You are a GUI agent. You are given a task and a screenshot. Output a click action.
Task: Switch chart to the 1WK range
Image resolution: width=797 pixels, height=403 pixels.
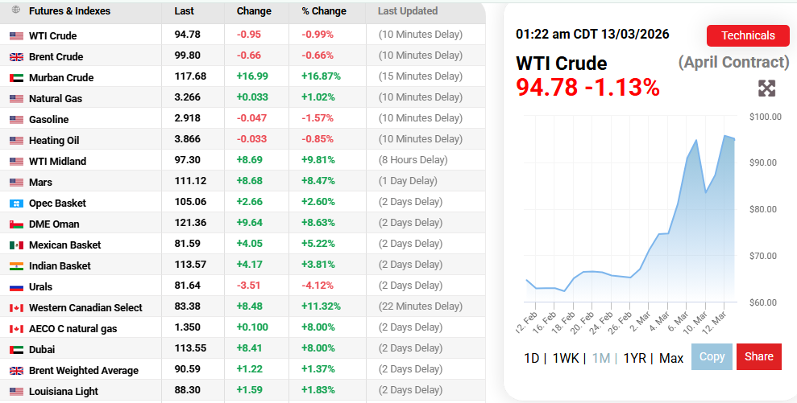coord(566,358)
